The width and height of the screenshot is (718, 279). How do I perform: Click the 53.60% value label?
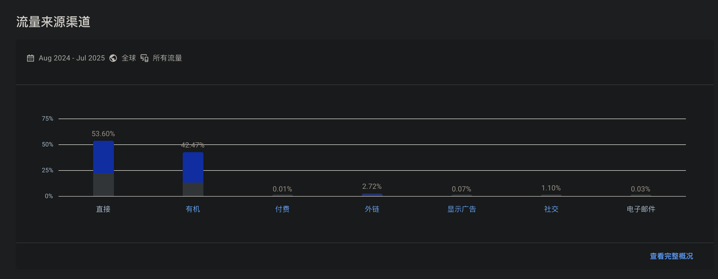(104, 134)
